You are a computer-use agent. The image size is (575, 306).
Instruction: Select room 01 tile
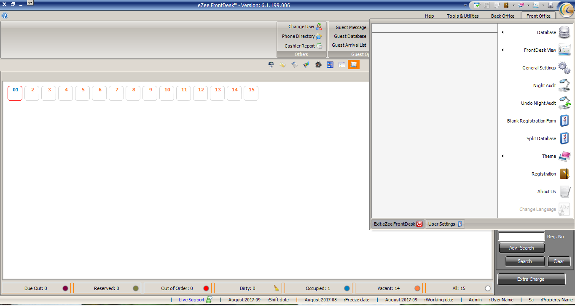(15, 93)
